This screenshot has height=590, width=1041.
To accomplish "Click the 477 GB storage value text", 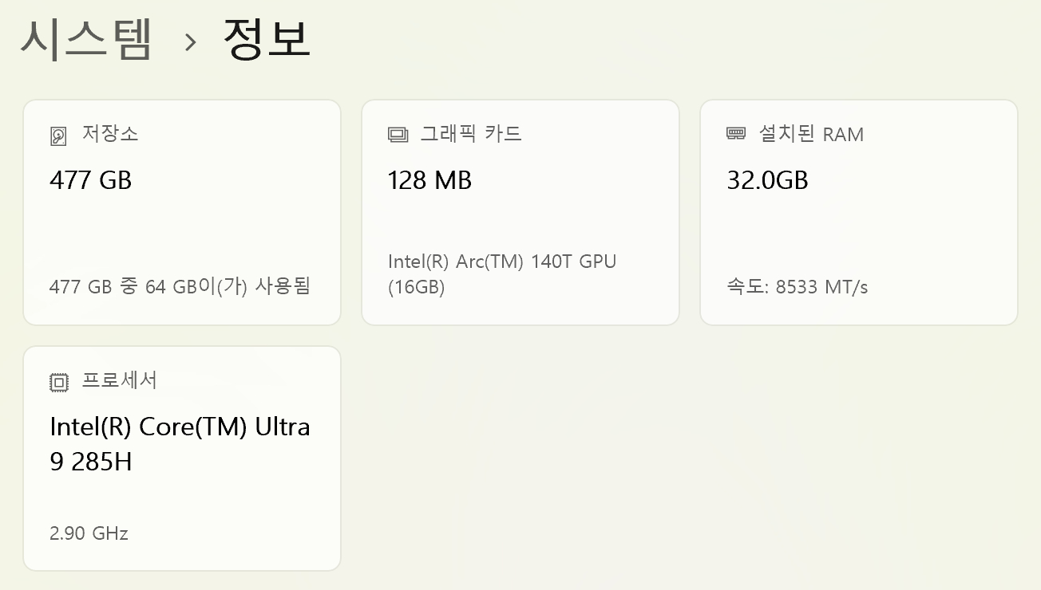I will click(89, 180).
